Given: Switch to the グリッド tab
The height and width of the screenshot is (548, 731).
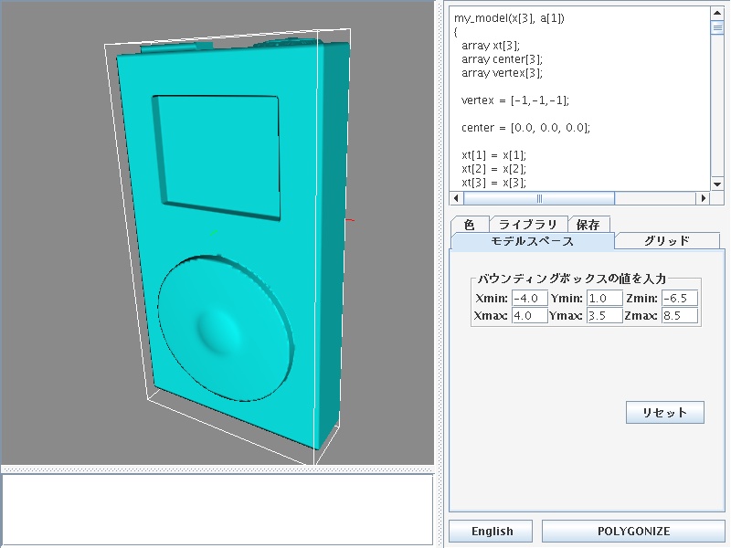Looking at the screenshot, I should (667, 241).
